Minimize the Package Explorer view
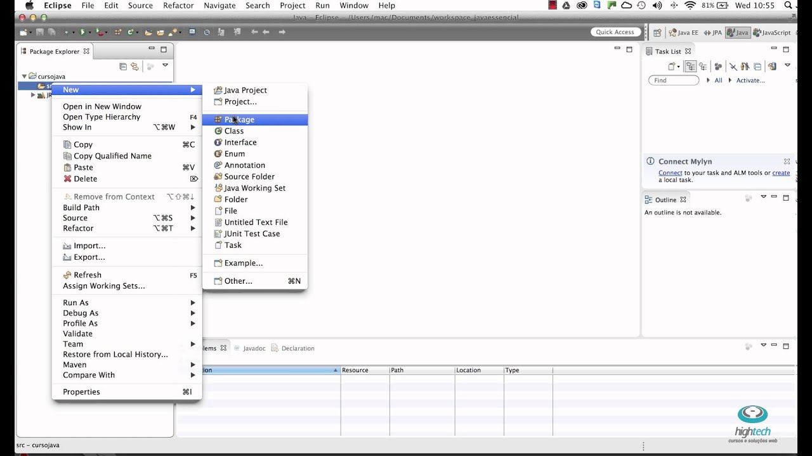Screen dimensions: 812x456 click(x=152, y=49)
